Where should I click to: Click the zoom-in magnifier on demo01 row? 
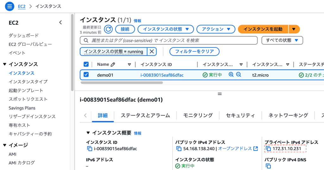tap(231, 75)
